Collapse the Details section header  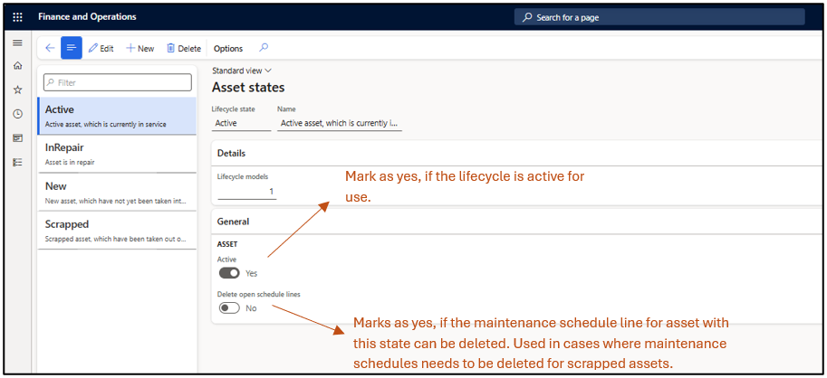tap(518, 154)
